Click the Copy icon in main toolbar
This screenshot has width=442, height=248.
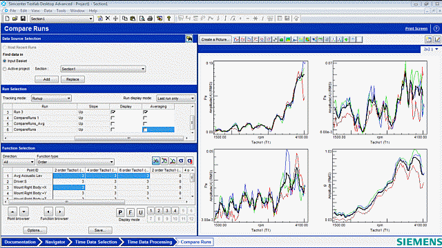(124, 19)
